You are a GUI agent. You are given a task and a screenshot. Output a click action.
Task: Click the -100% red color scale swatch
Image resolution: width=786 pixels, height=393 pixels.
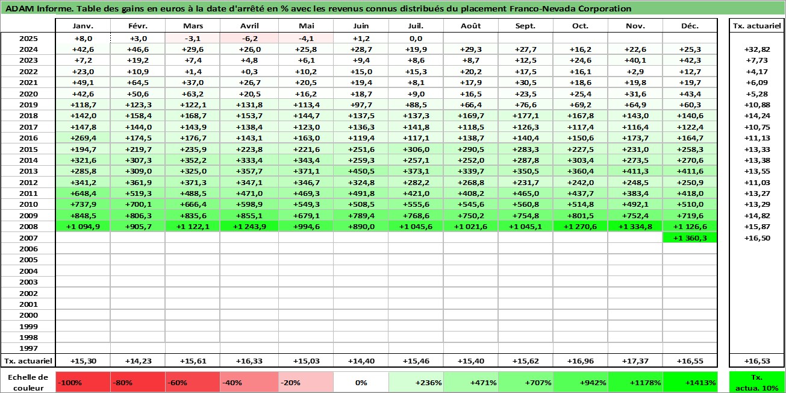coord(83,382)
